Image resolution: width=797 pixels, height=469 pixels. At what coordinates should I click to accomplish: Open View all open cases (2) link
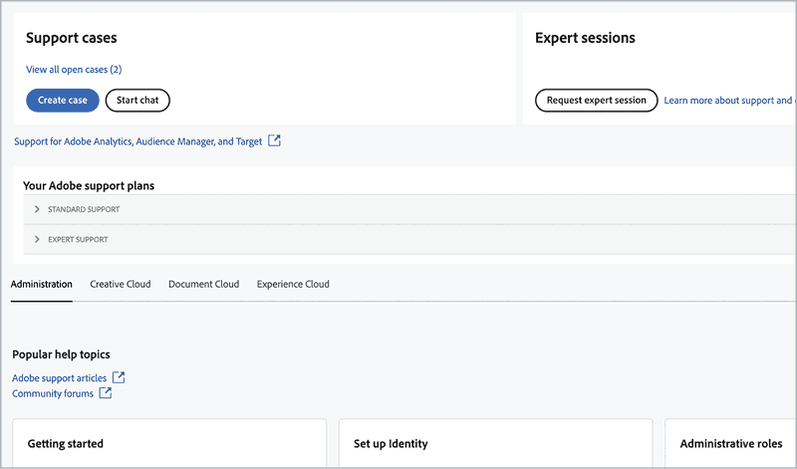[x=74, y=70]
